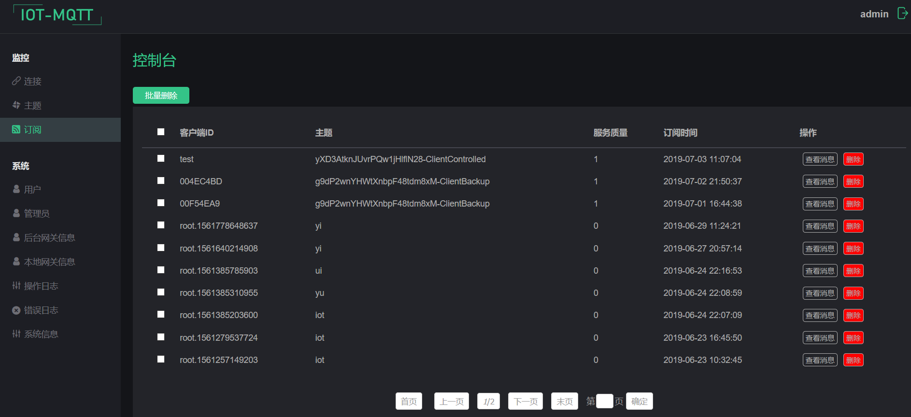The width and height of the screenshot is (911, 417).
Task: Select the checkbox for client 004EC4BD
Action: click(161, 181)
